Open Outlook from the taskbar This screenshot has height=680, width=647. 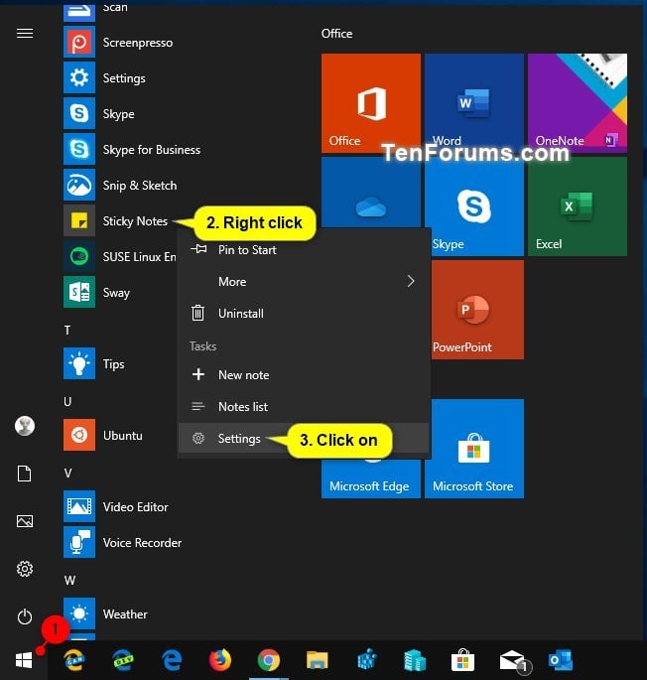[561, 660]
